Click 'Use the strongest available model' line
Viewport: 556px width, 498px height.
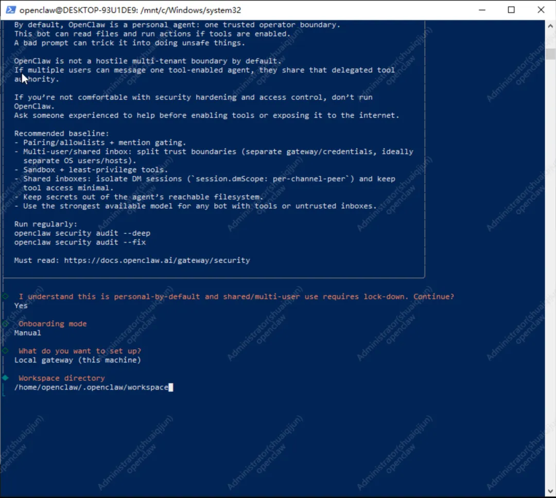[196, 206]
